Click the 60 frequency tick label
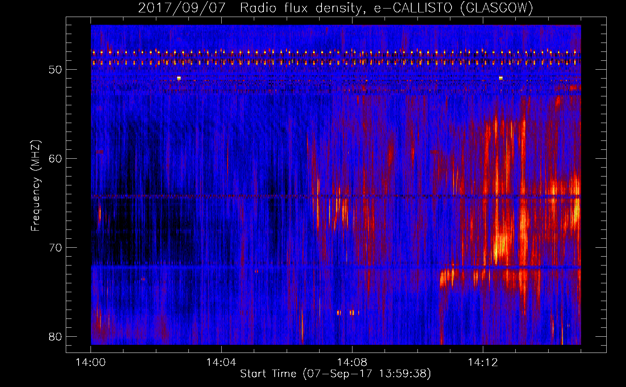The height and width of the screenshot is (387, 626). tap(55, 159)
